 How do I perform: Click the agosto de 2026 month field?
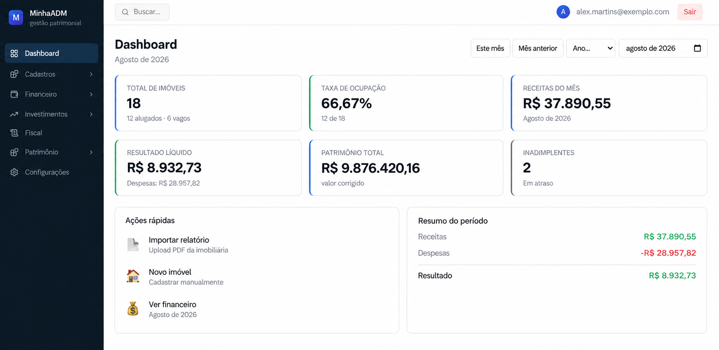click(x=663, y=48)
